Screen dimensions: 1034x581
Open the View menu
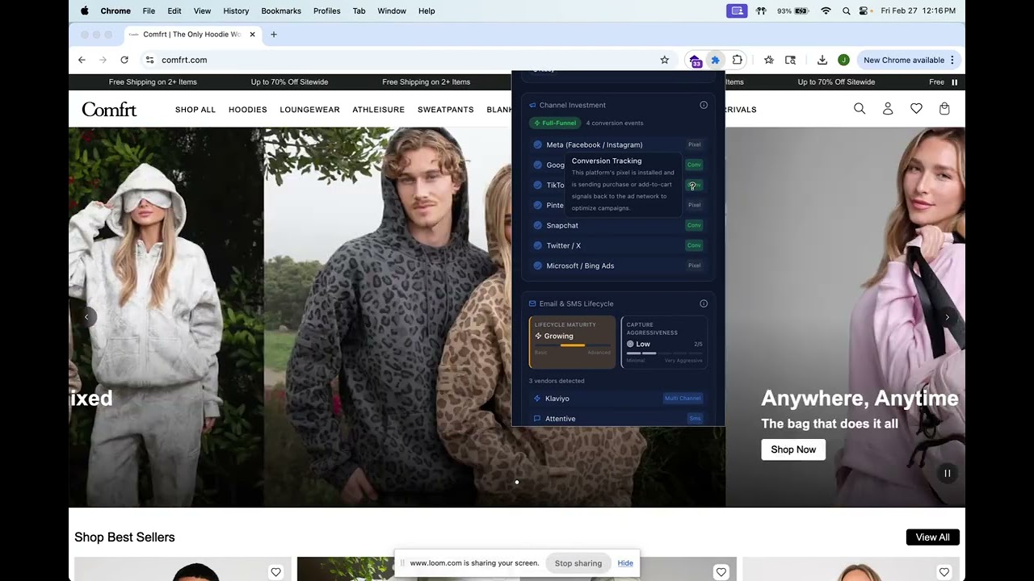[202, 10]
